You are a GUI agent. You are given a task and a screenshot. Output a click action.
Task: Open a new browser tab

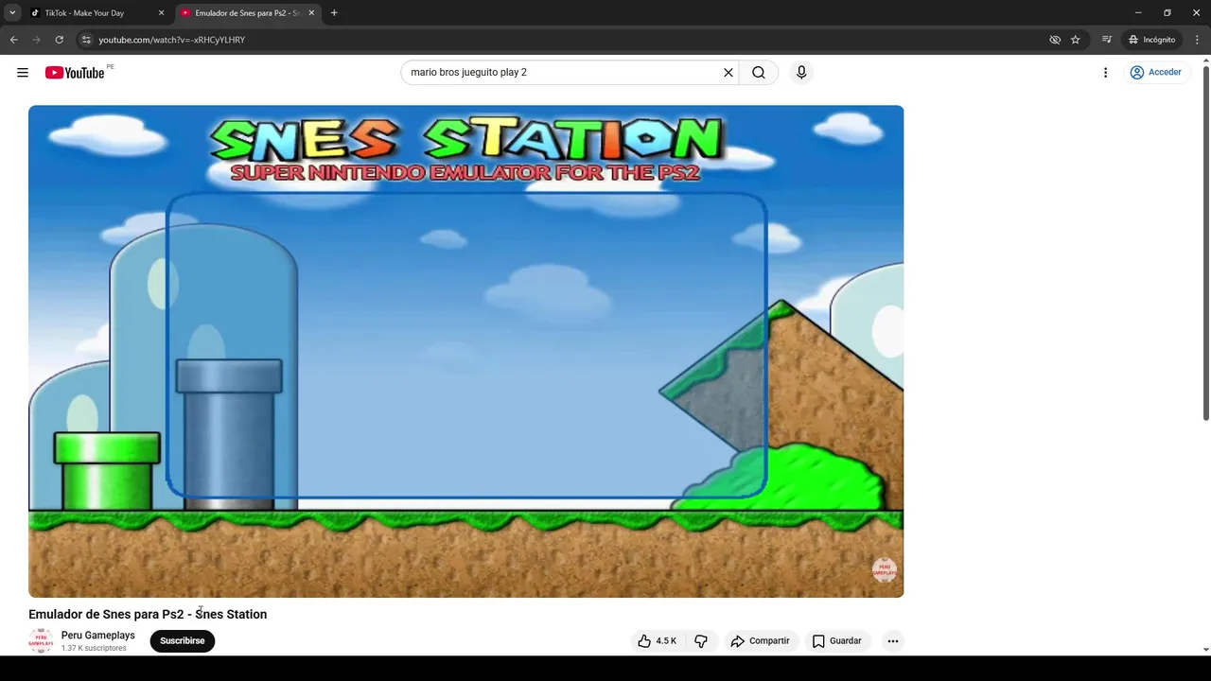pyautogui.click(x=334, y=13)
